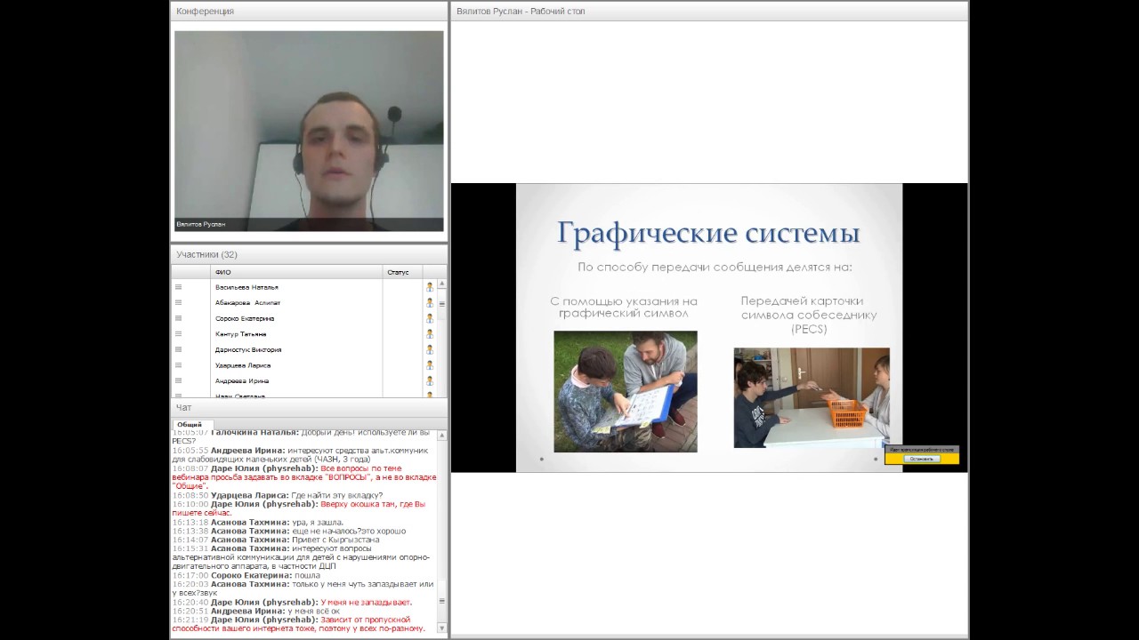Click slide photo of pointing at symbol board

(626, 391)
